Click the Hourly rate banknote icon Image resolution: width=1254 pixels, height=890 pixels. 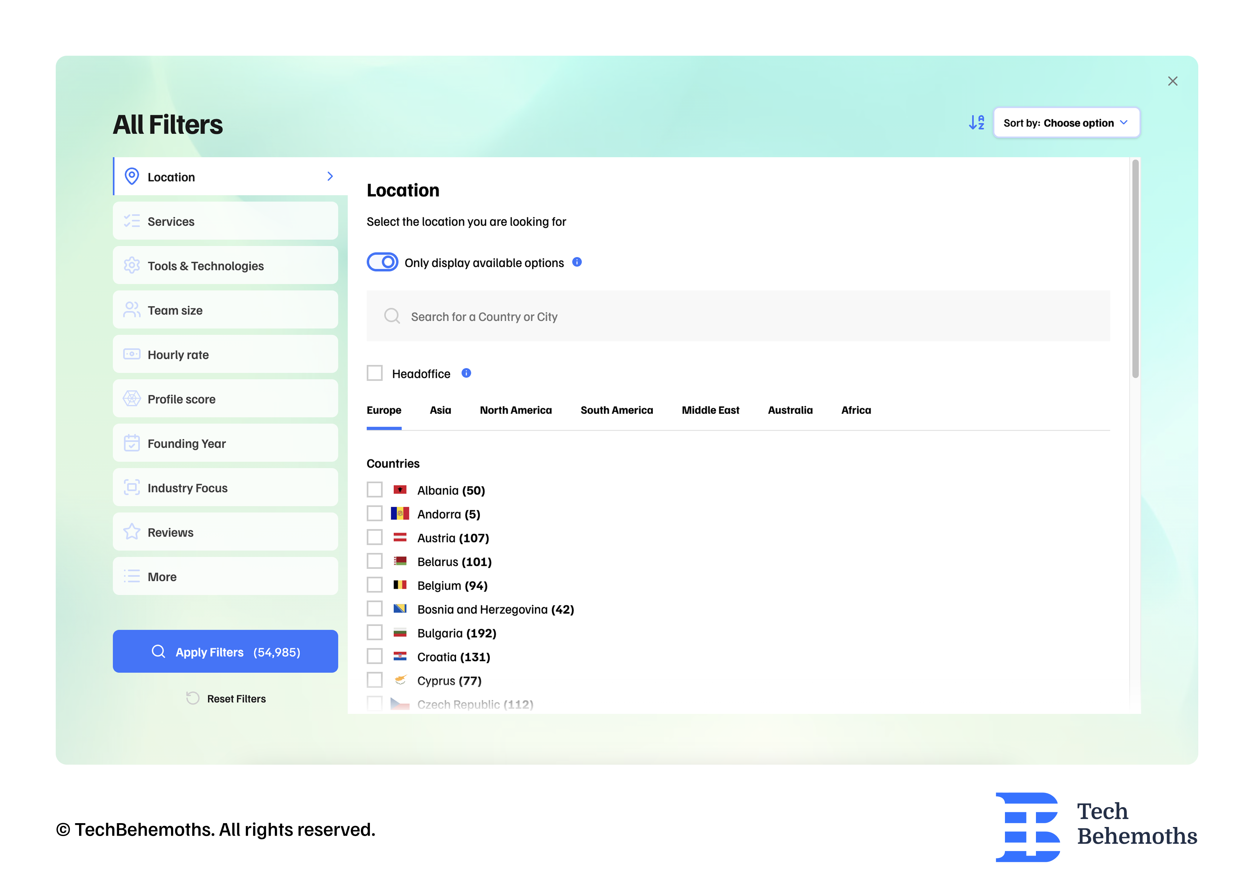point(132,354)
